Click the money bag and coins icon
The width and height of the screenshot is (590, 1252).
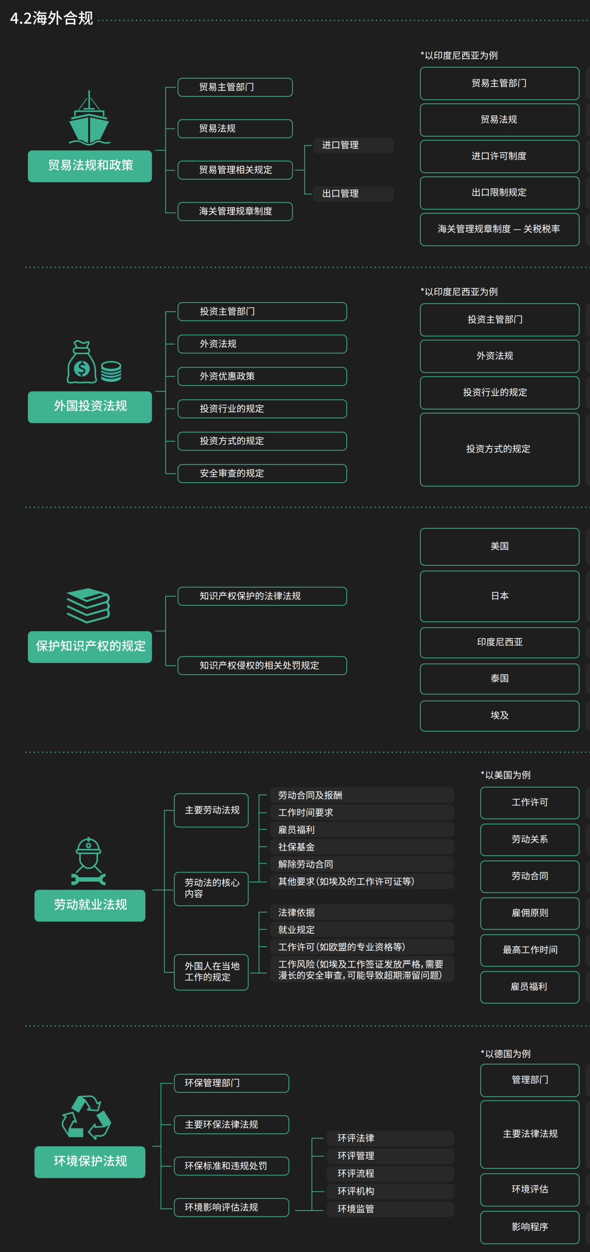(93, 363)
